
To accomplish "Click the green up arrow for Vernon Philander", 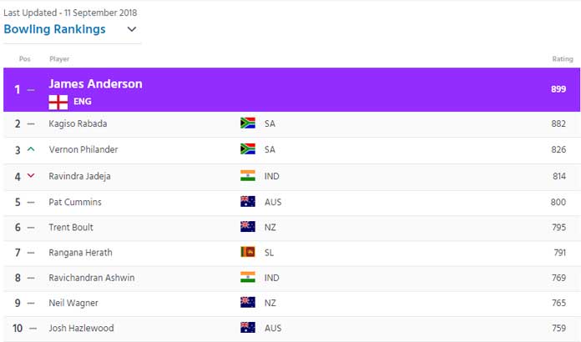I will (x=31, y=149).
